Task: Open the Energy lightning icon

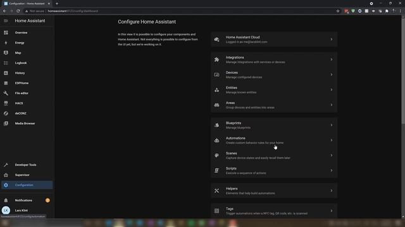Action: click(6, 43)
